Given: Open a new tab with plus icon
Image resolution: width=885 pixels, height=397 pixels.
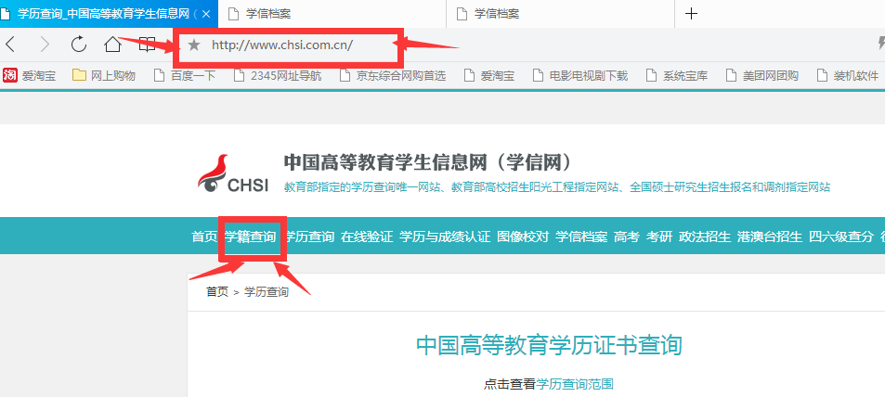Looking at the screenshot, I should pyautogui.click(x=692, y=14).
